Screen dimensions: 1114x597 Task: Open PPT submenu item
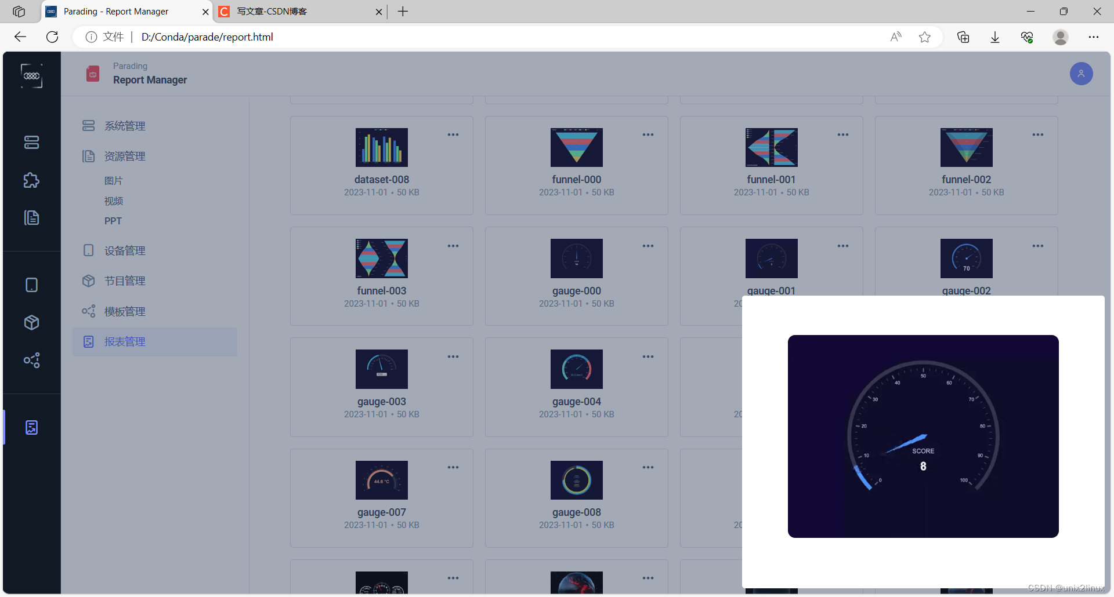coord(113,221)
